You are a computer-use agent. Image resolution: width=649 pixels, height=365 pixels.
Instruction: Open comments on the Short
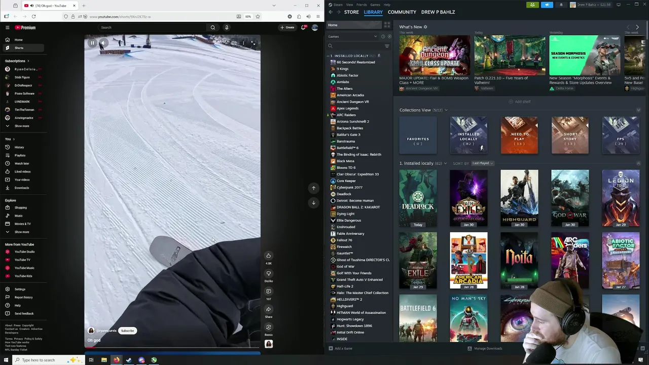pyautogui.click(x=269, y=291)
